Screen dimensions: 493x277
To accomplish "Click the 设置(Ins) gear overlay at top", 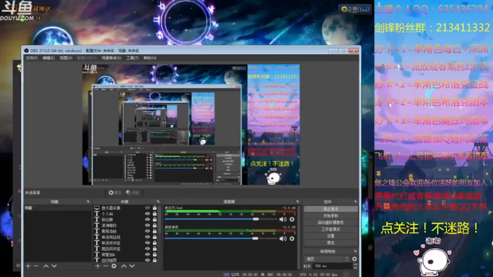I will [x=356, y=9].
